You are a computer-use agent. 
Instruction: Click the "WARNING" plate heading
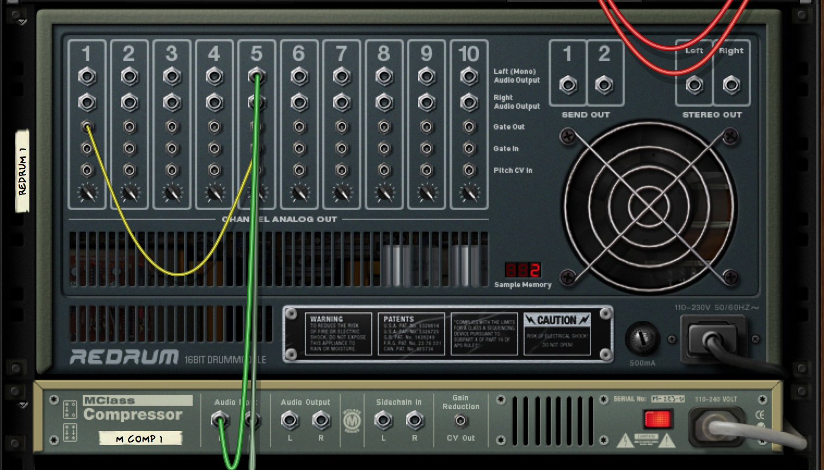327,319
